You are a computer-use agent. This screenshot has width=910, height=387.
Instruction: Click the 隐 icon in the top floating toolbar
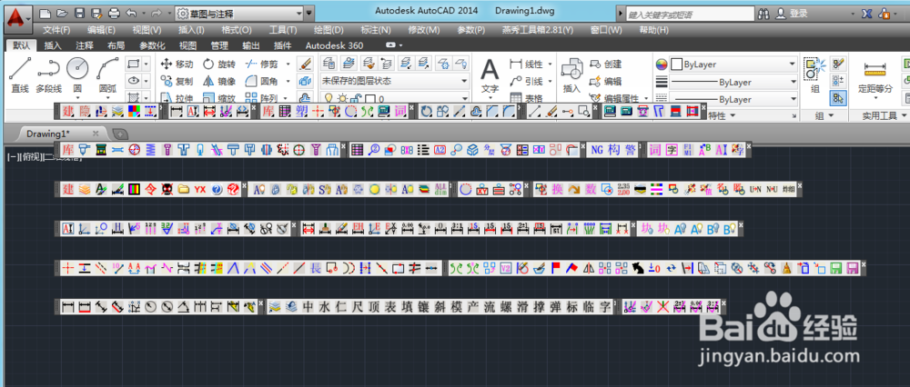click(x=85, y=111)
